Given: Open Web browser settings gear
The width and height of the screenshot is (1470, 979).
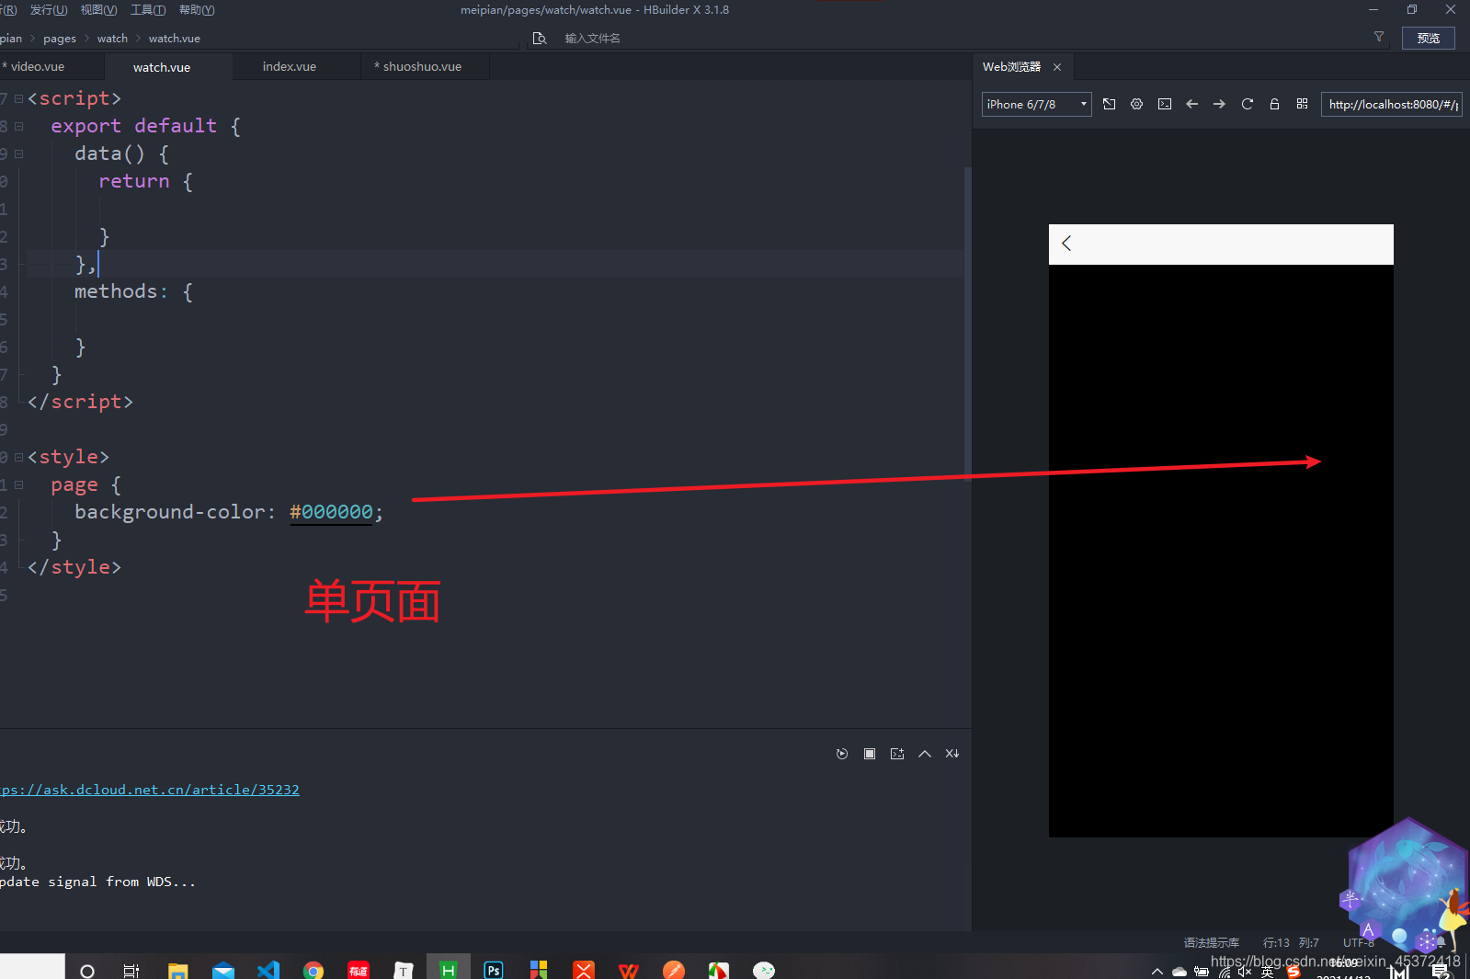Looking at the screenshot, I should (x=1137, y=104).
